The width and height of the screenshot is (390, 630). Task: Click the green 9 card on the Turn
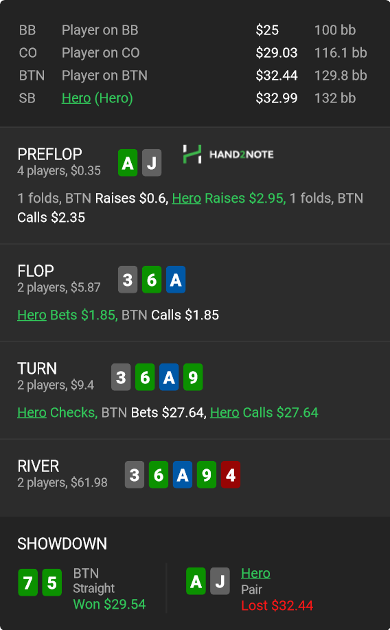(193, 377)
